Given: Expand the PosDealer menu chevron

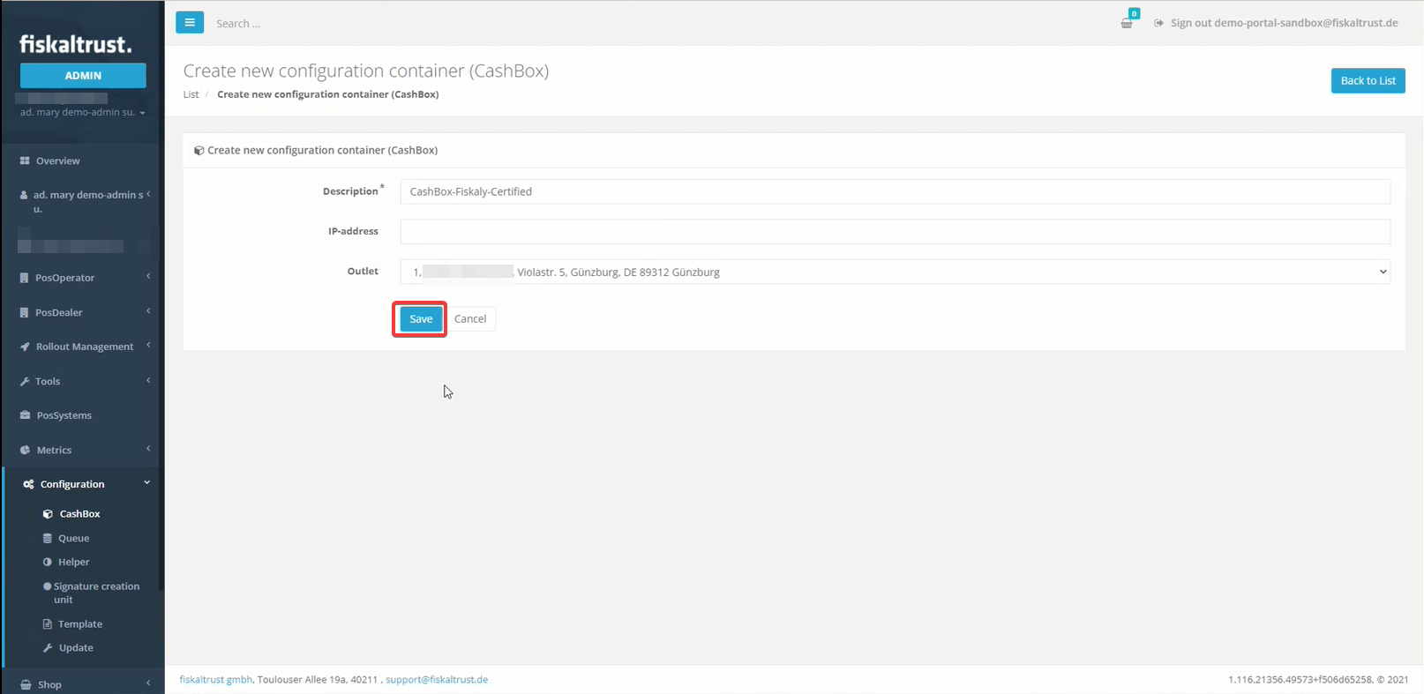Looking at the screenshot, I should (148, 311).
